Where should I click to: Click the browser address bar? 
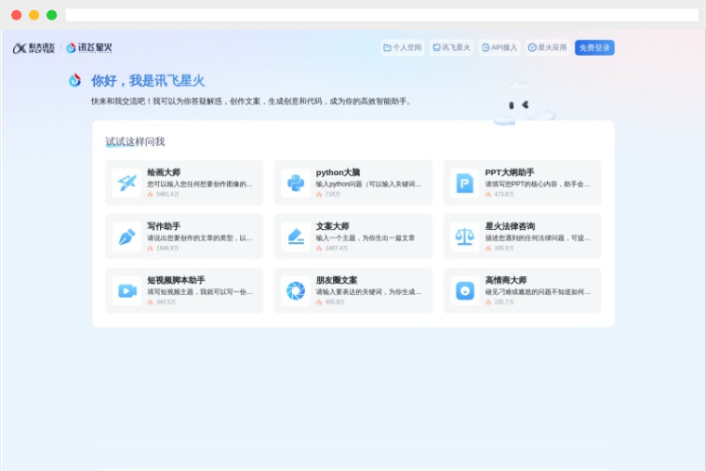point(381,15)
